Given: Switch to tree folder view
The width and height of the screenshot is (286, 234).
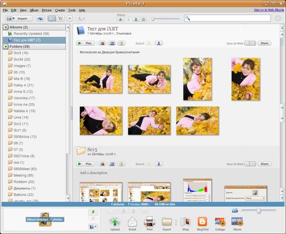Looking at the screenshot, I should [x=61, y=19].
